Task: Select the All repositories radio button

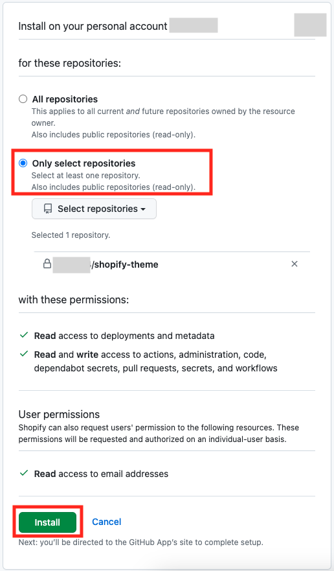Action: coord(23,99)
